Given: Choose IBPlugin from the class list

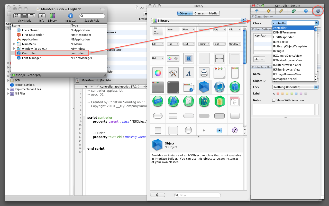Looking at the screenshot, I should pos(279,51).
